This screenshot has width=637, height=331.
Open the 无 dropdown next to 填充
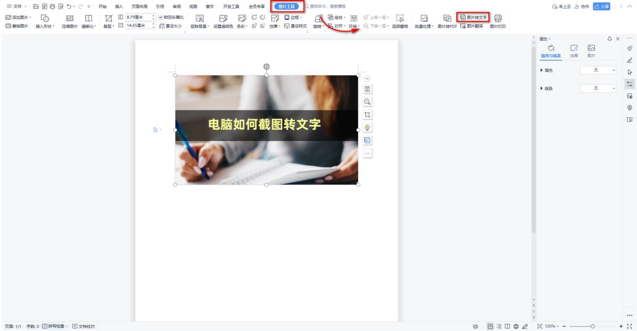tap(598, 69)
